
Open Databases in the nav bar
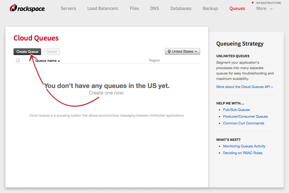point(181,8)
